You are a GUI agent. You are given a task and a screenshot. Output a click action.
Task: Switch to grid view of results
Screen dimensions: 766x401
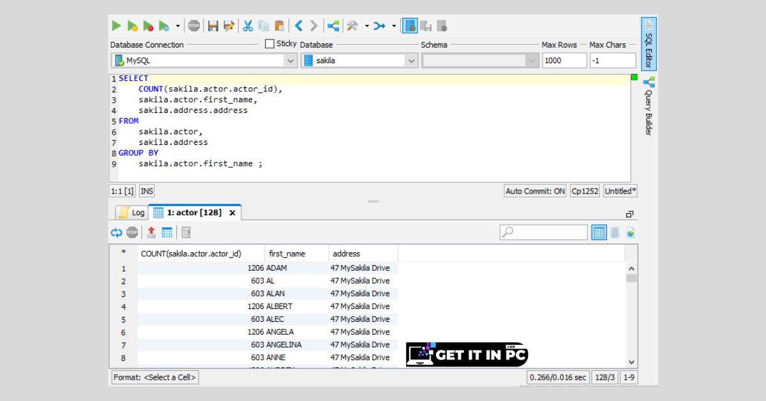point(599,232)
